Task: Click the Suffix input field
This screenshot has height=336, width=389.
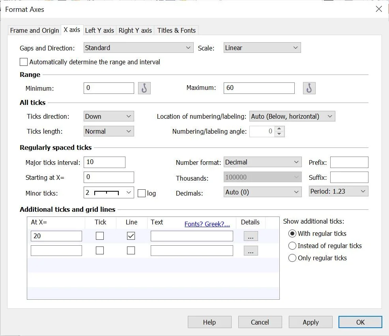Action: pos(349,177)
